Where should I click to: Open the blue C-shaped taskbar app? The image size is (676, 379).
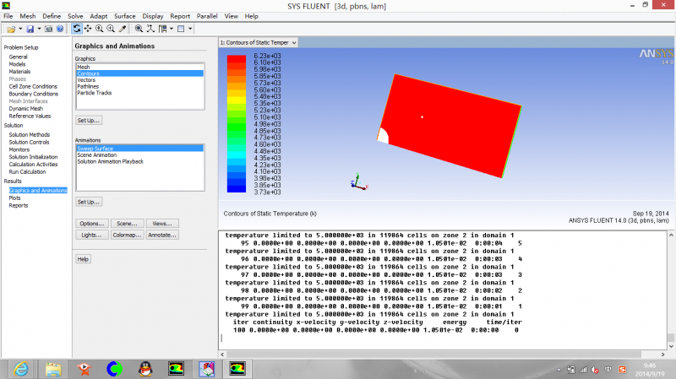114,369
